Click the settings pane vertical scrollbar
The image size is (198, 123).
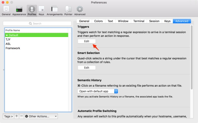(192, 57)
